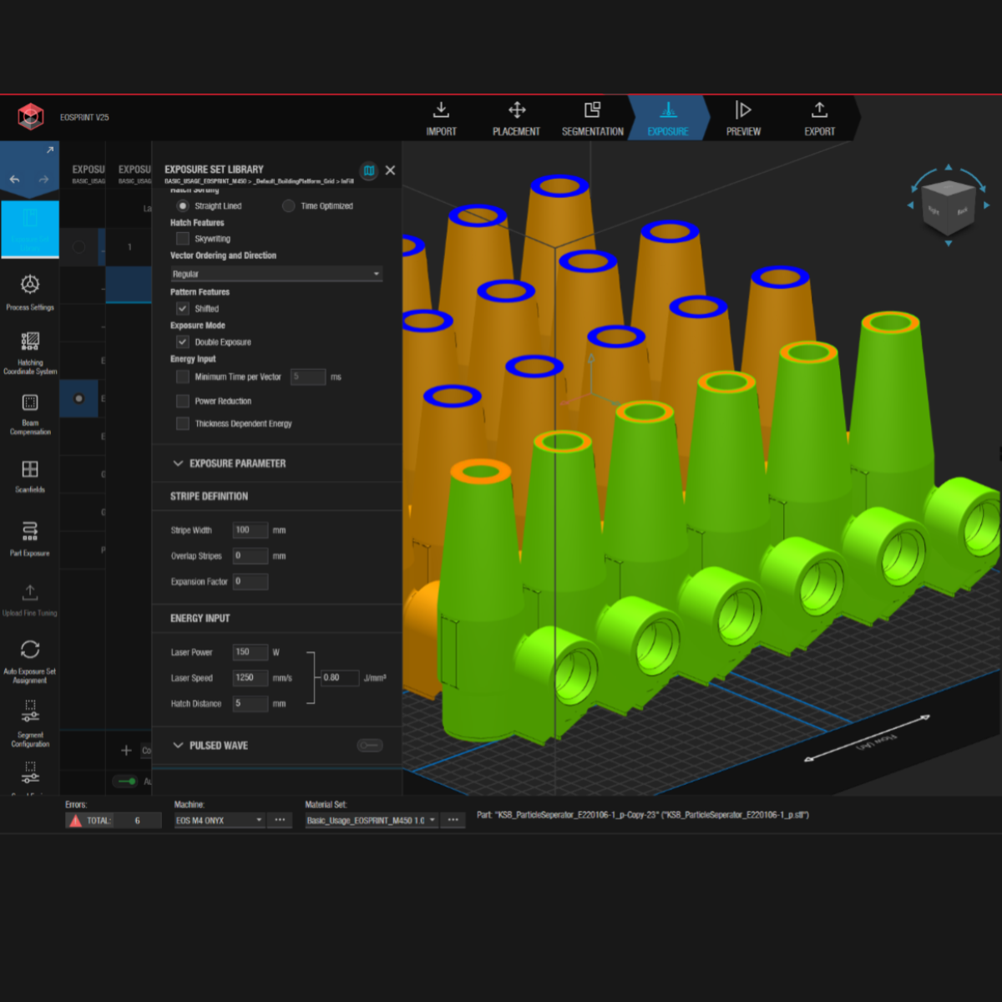Enable the Skywriting checkbox
1002x1002 pixels.
pos(182,239)
